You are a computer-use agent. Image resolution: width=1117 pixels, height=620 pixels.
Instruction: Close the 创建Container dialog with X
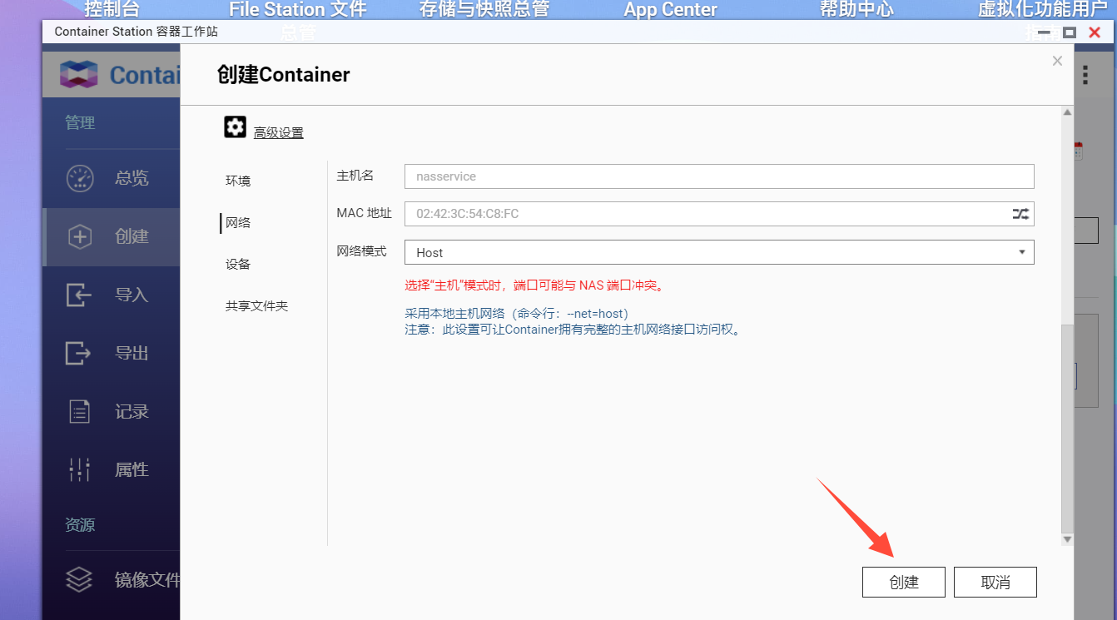pyautogui.click(x=1057, y=61)
